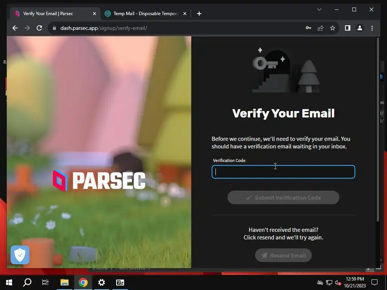The width and height of the screenshot is (387, 290).
Task: Bookmark this page with the star
Action: (333, 28)
